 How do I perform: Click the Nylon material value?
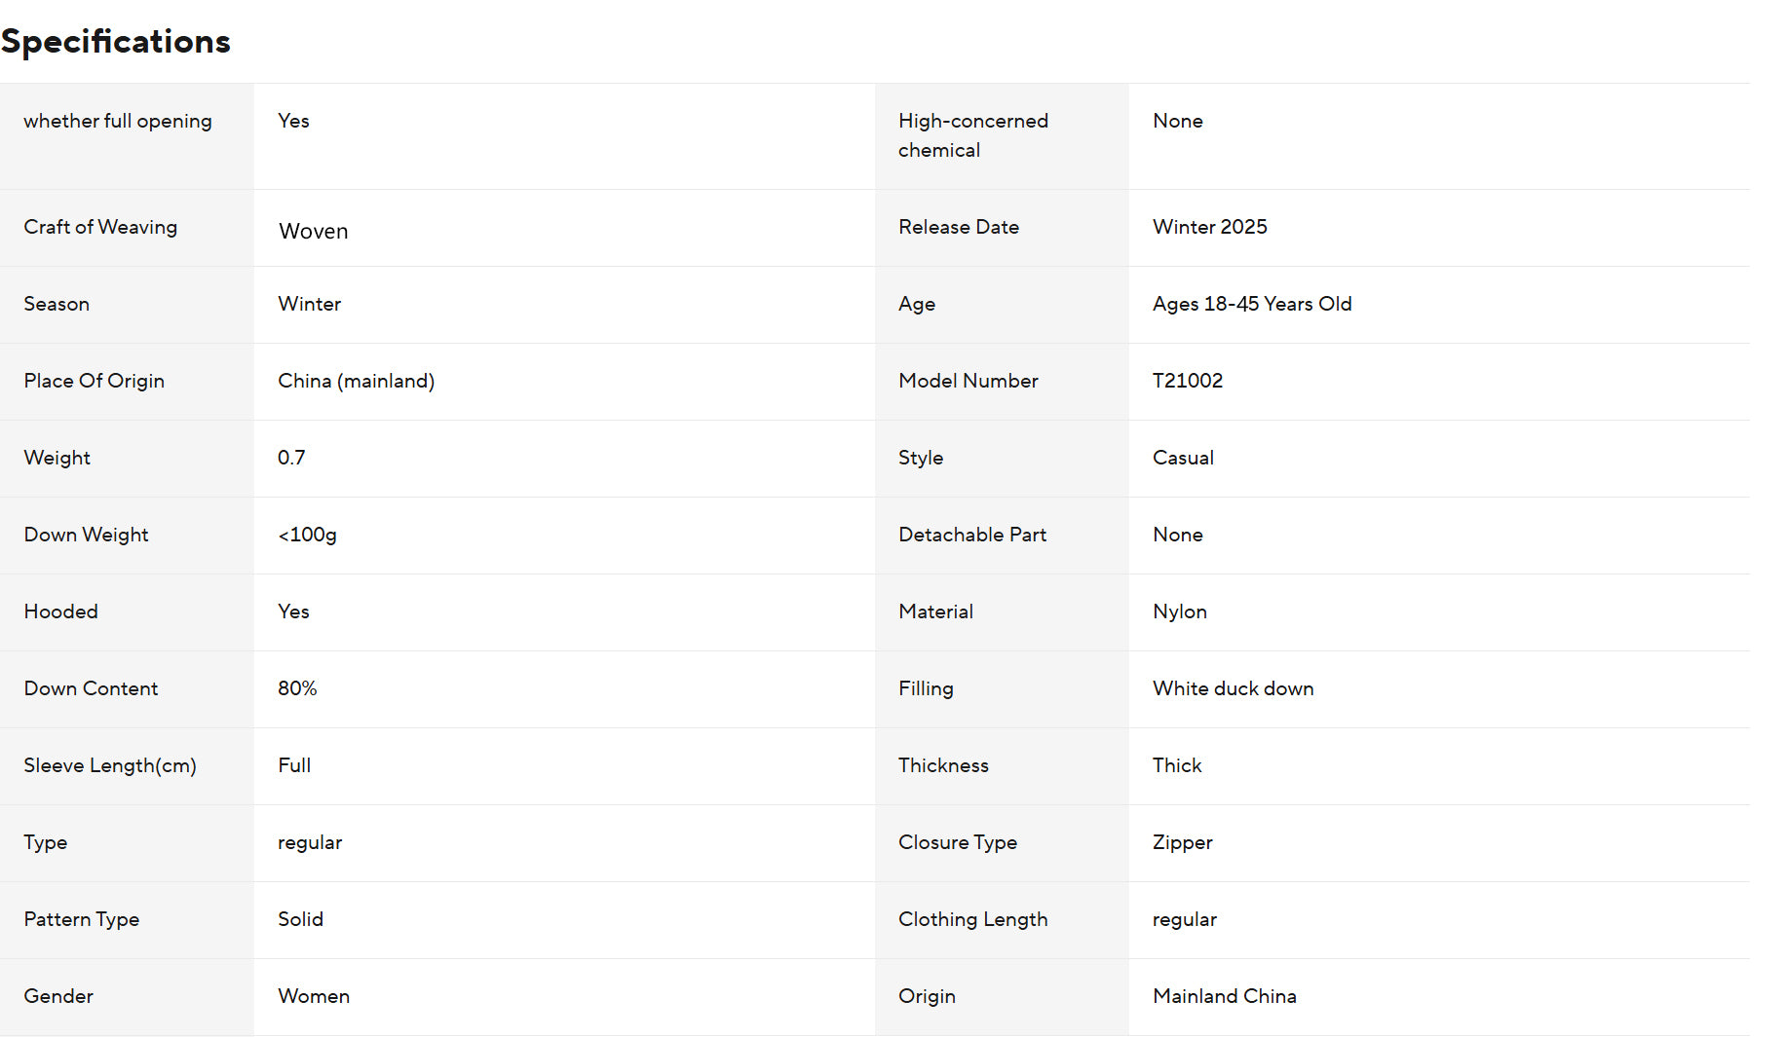tap(1179, 611)
